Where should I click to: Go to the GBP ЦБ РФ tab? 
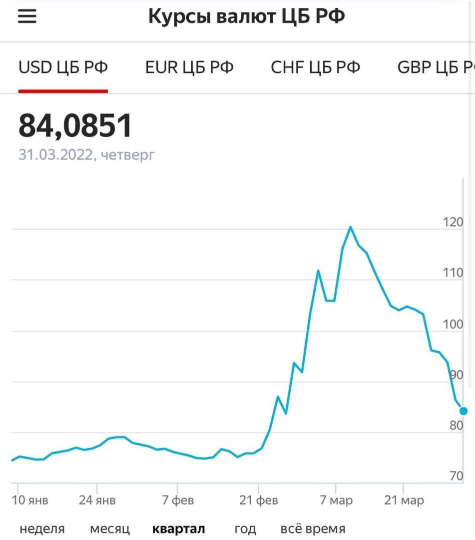(x=435, y=67)
